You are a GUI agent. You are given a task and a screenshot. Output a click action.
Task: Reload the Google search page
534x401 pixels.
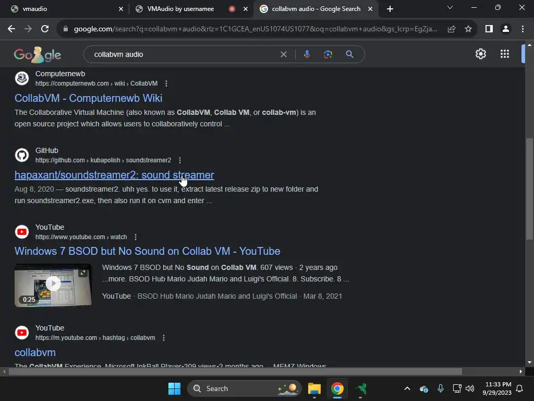tap(45, 29)
